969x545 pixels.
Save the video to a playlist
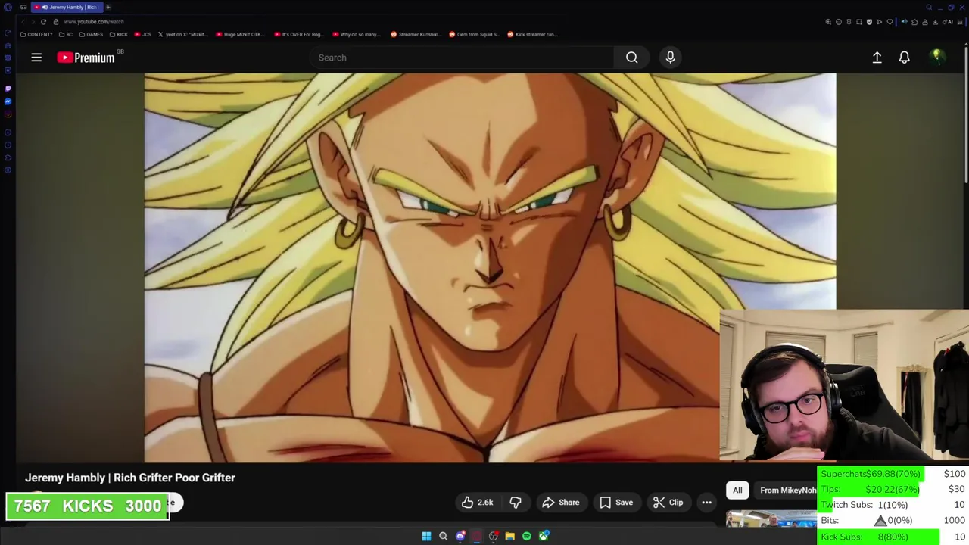[x=616, y=503]
